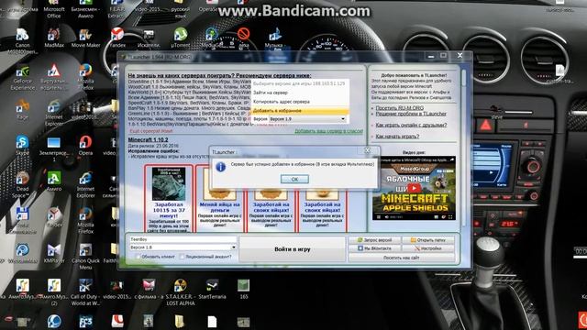
Task: Open launcher Настройки button
Action: pyautogui.click(x=428, y=248)
